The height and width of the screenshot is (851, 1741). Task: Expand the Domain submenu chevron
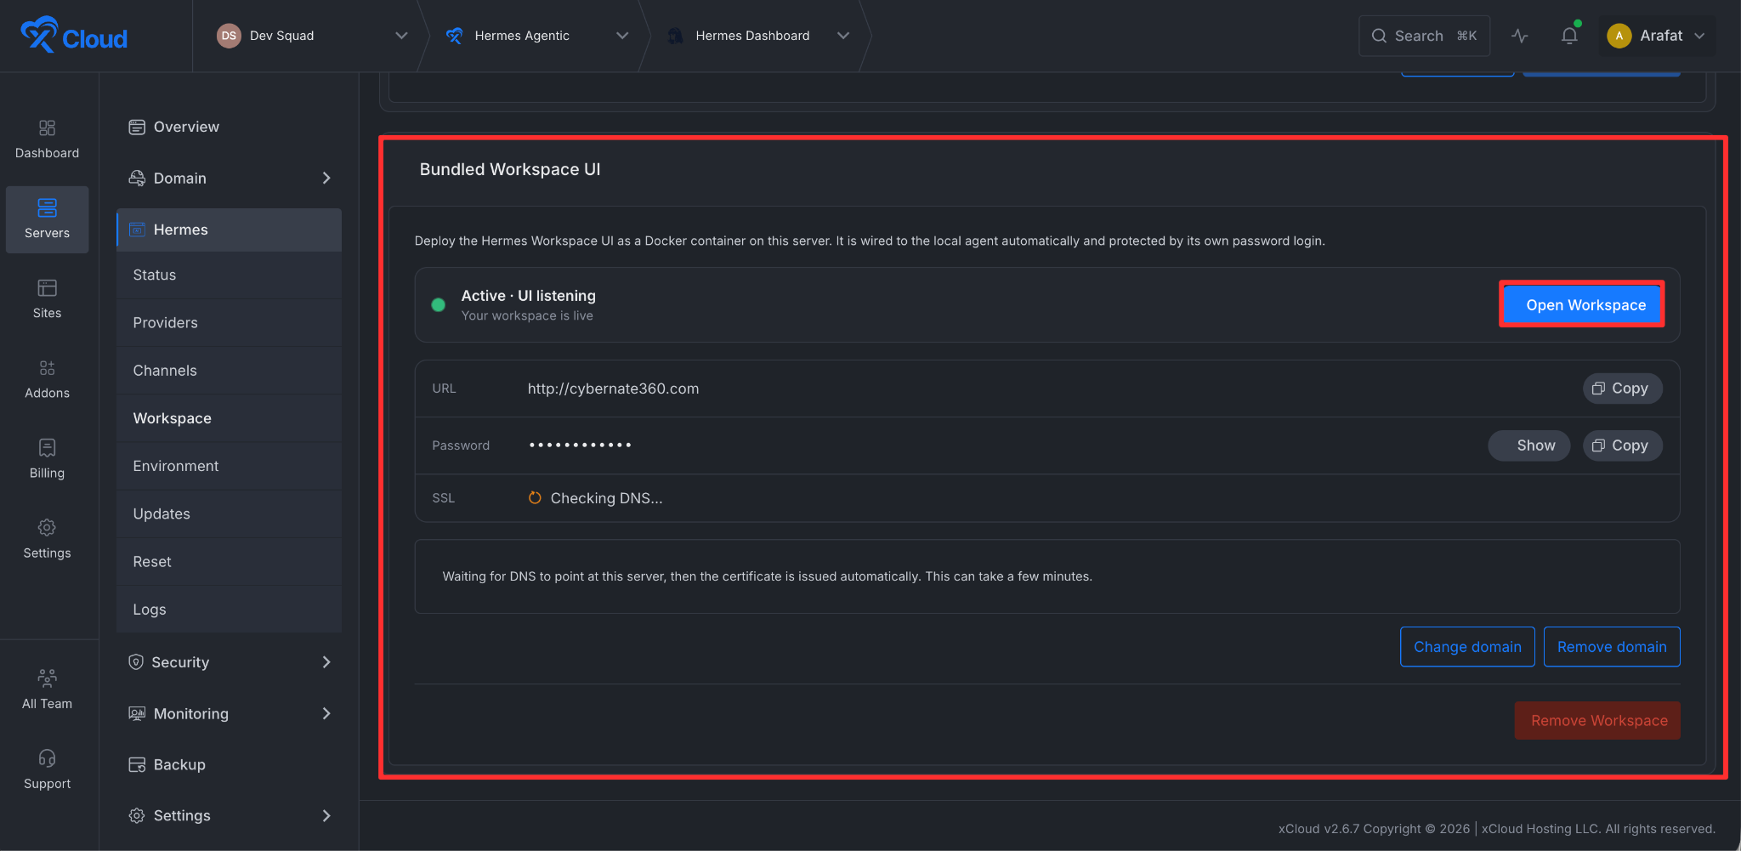tap(326, 178)
